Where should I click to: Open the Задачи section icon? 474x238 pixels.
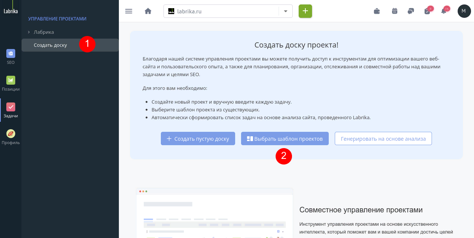click(10, 107)
